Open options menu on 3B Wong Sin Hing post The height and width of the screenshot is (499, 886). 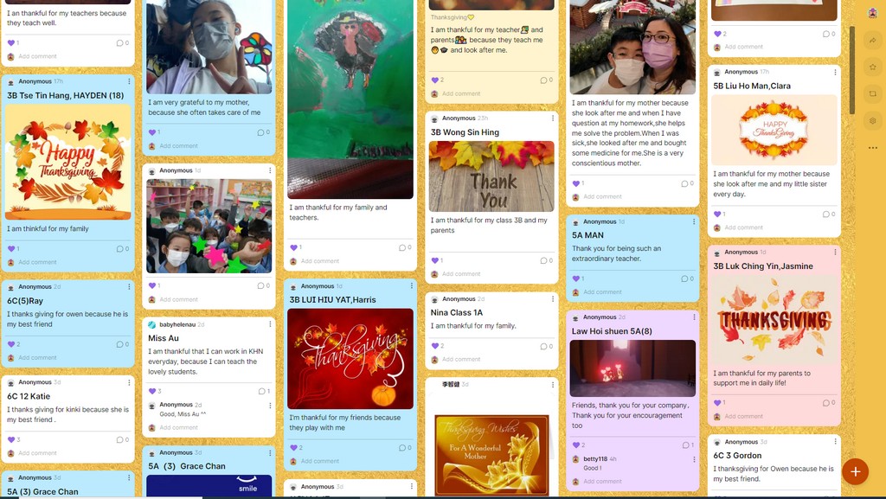[553, 118]
